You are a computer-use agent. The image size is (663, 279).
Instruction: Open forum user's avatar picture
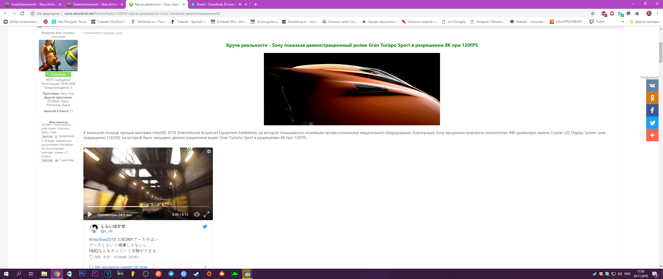(58, 56)
